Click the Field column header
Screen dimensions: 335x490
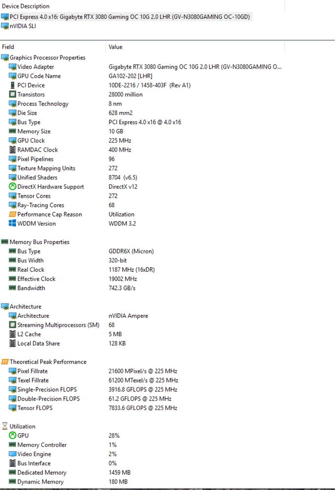click(x=8, y=47)
